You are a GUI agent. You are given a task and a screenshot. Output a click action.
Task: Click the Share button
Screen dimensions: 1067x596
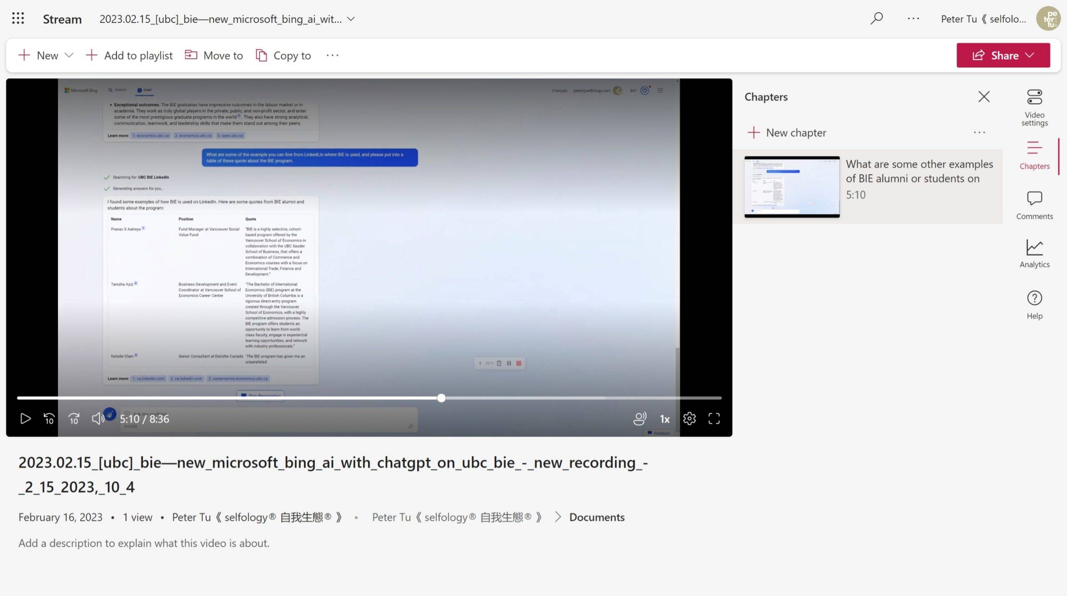[x=1003, y=55]
